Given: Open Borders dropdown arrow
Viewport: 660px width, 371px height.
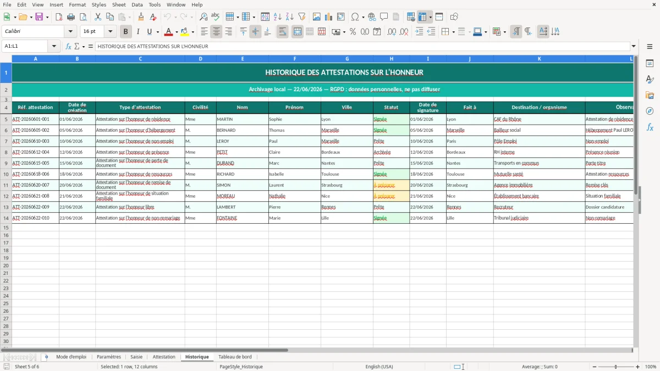Looking at the screenshot, I should [x=453, y=32].
